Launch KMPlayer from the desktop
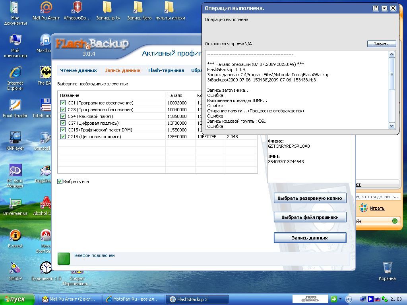The width and height of the screenshot is (407, 305). click(15, 141)
